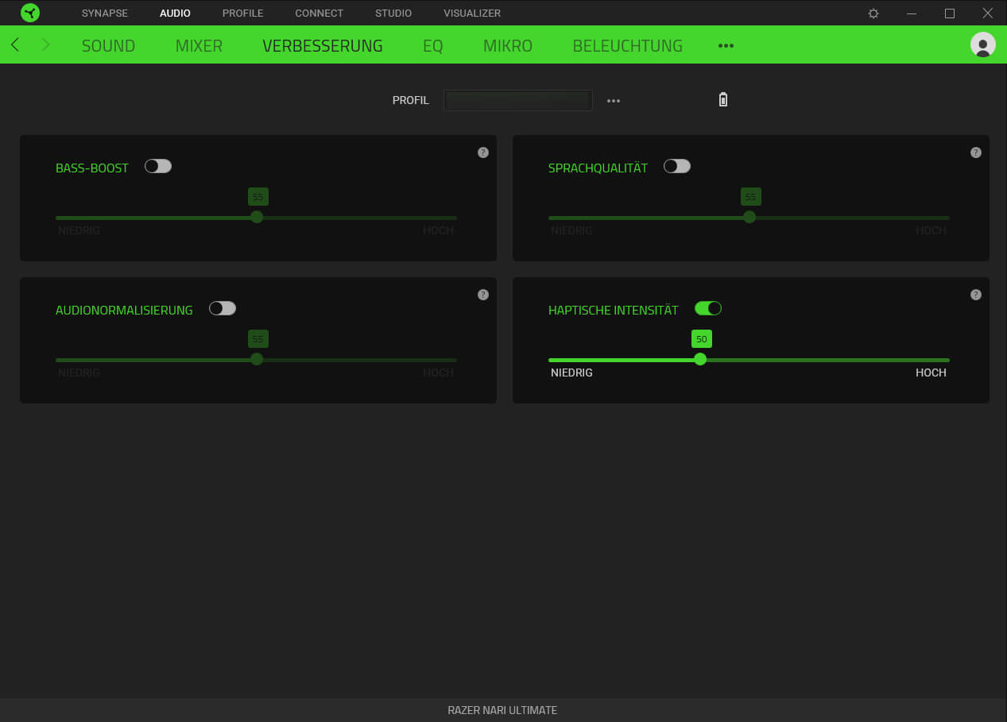
Task: Expand profile options three-dot menu
Action: coord(614,101)
